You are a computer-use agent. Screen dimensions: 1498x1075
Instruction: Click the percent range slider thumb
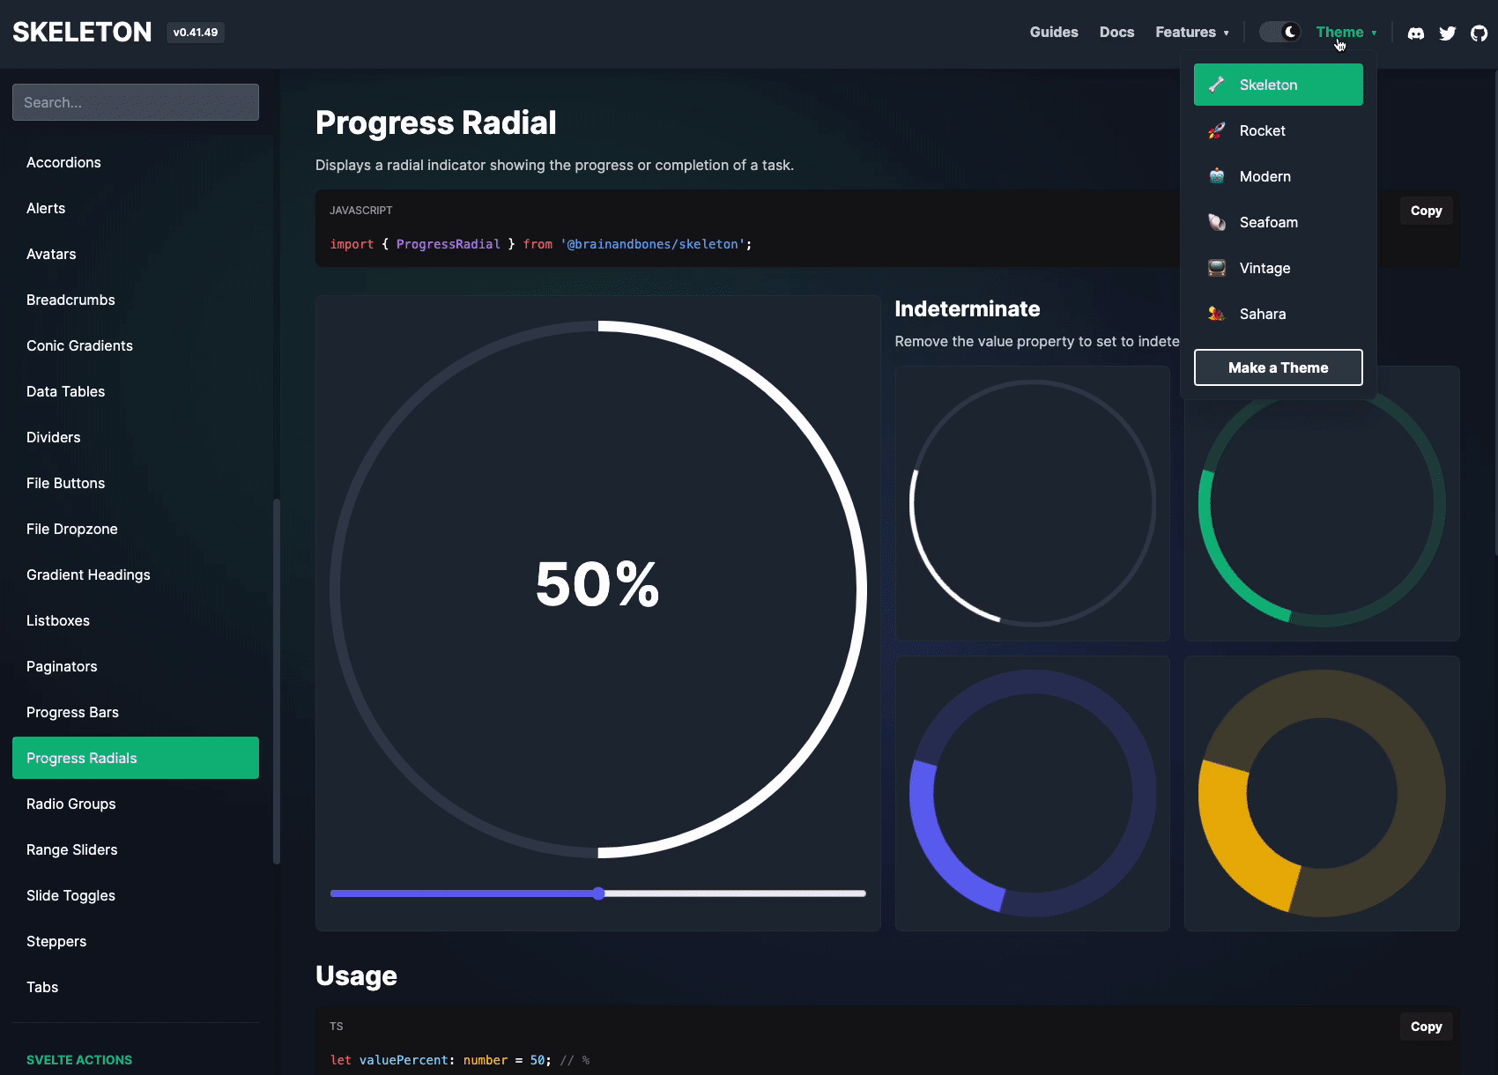click(598, 893)
